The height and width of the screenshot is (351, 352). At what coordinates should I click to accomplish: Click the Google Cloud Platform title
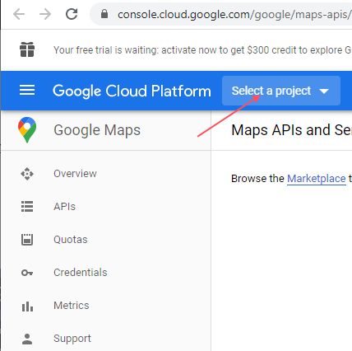(x=132, y=91)
